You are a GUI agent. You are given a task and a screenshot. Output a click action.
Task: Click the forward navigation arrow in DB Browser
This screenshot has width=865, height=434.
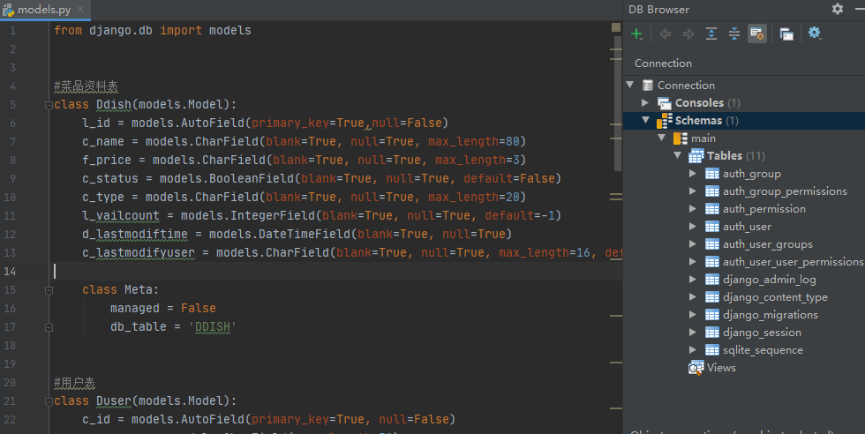point(688,34)
